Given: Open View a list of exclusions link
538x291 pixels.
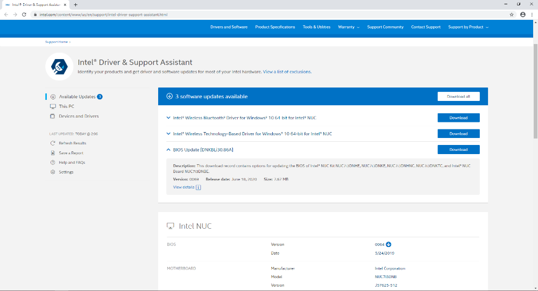Looking at the screenshot, I should coord(287,72).
